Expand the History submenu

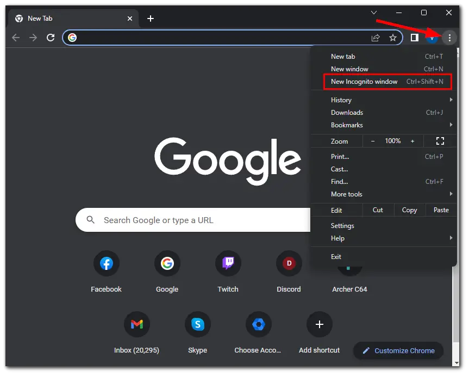(384, 100)
